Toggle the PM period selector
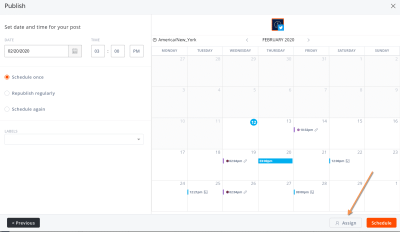This screenshot has width=400, height=232. (x=136, y=51)
